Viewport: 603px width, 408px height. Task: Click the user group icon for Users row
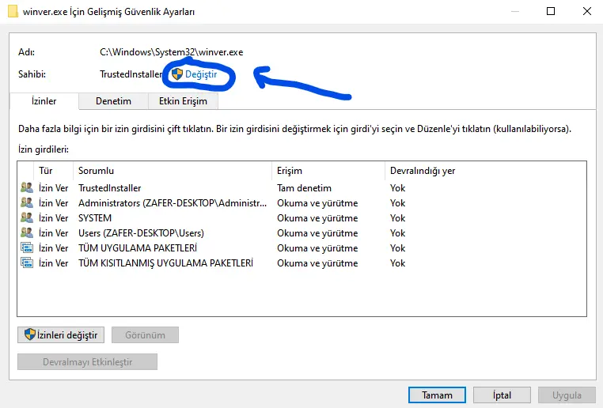click(27, 232)
